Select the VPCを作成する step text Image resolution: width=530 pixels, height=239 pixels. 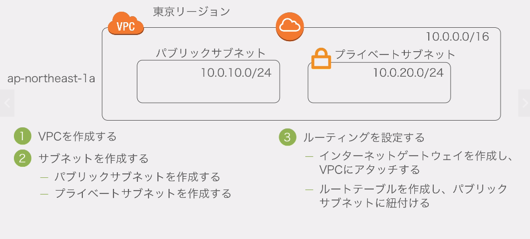[77, 136]
